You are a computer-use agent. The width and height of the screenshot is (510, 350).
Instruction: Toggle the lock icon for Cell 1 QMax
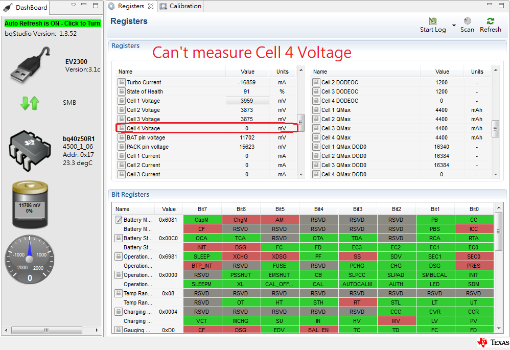pyautogui.click(x=316, y=110)
